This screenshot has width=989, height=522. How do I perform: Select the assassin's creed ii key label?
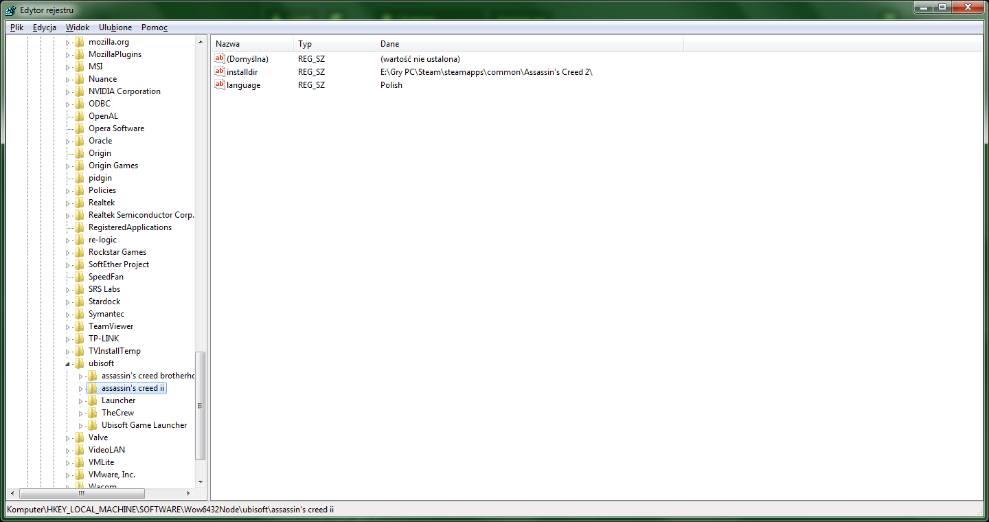point(133,388)
